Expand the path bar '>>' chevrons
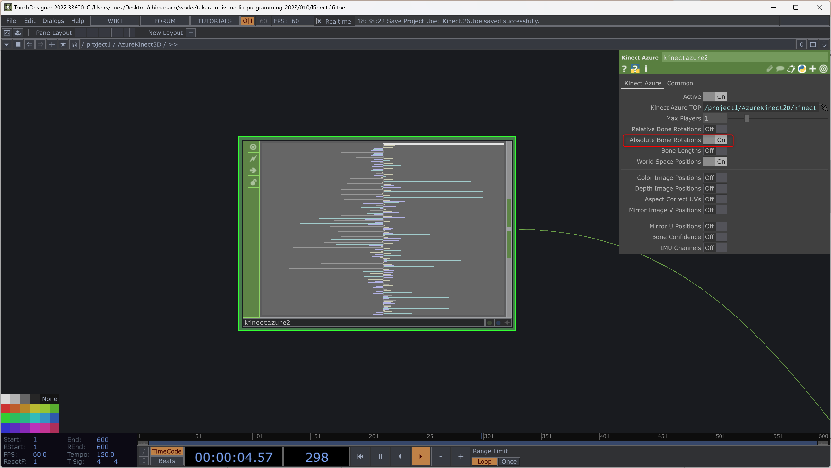 [x=173, y=44]
